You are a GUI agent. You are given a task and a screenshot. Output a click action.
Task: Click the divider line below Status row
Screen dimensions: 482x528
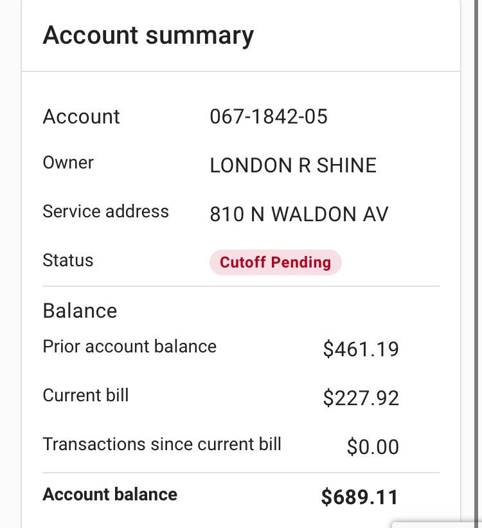(241, 286)
